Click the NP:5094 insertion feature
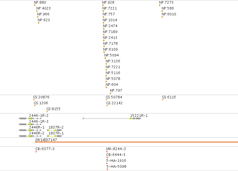This screenshot has height=171, width=238. point(105,58)
